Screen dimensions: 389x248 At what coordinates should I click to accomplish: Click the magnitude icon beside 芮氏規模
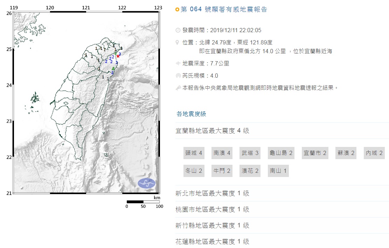pyautogui.click(x=178, y=76)
